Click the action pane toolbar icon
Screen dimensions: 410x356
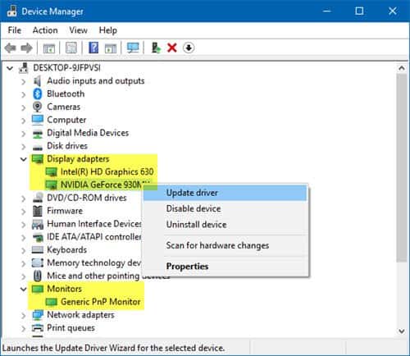pos(111,48)
